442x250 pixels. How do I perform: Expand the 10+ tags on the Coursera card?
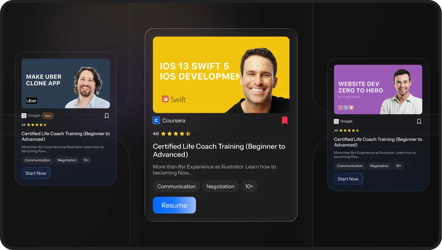coord(249,186)
